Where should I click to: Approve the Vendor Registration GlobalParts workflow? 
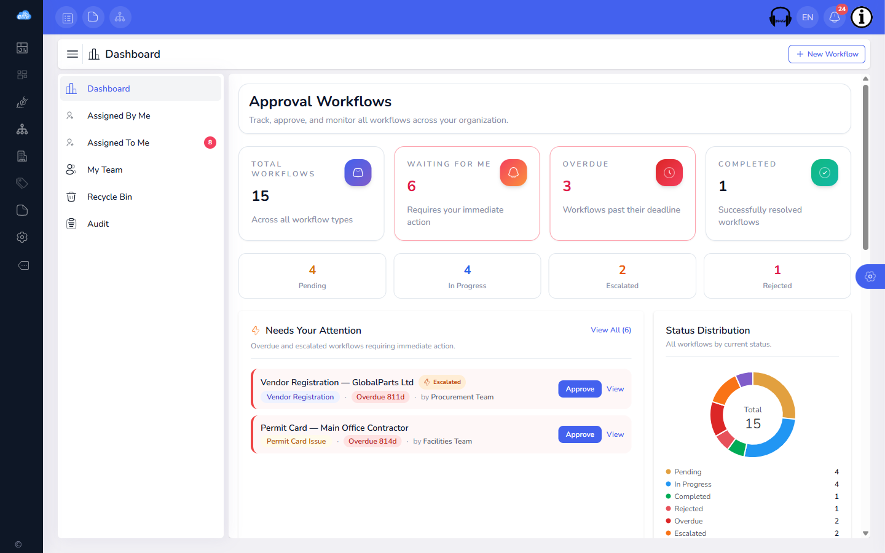[x=580, y=389]
